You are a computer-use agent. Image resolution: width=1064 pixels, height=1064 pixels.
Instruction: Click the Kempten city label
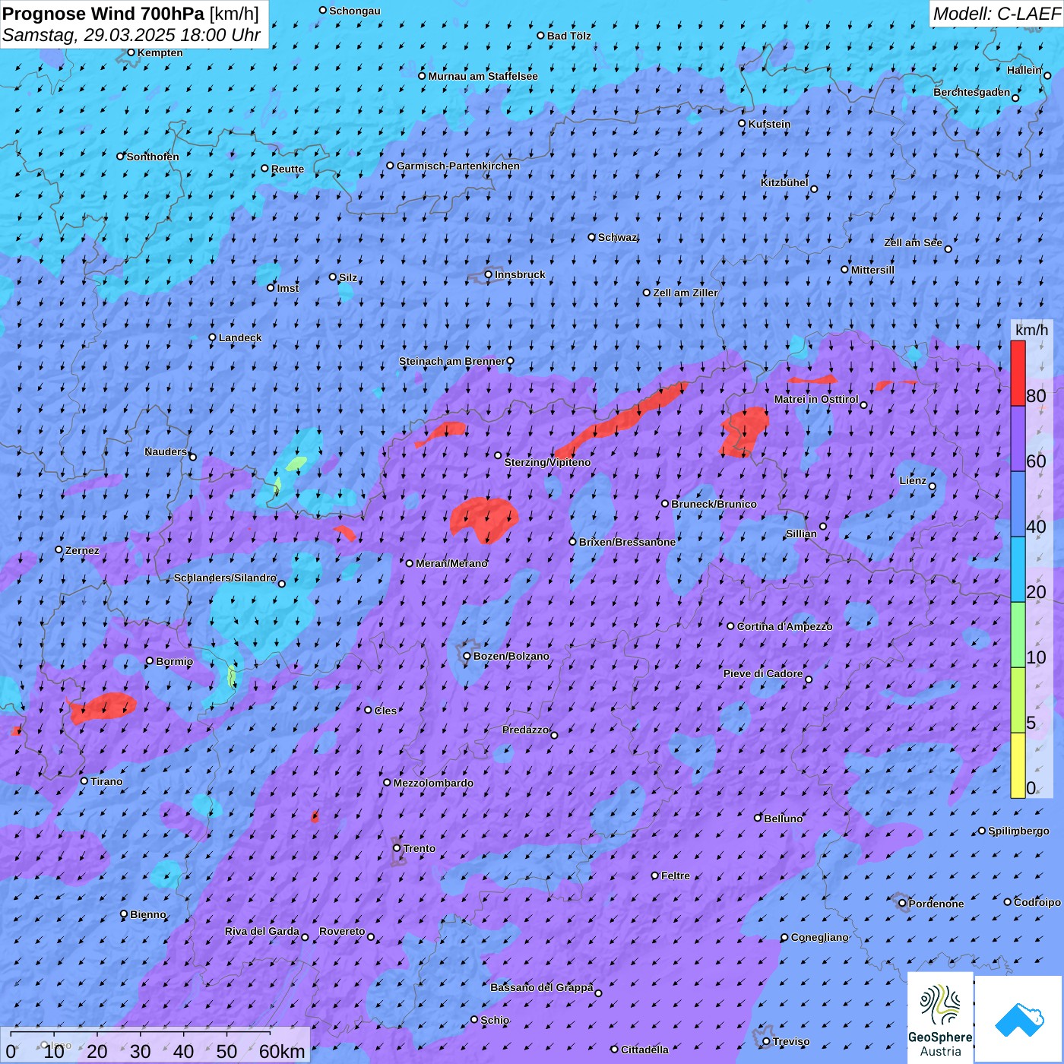tap(160, 52)
